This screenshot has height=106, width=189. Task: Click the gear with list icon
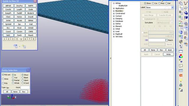tap(181, 13)
